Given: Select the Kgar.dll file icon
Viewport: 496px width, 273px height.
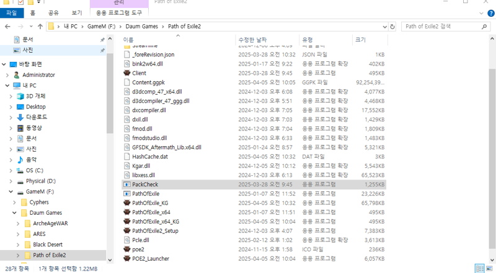Looking at the screenshot, I should click(x=127, y=166).
